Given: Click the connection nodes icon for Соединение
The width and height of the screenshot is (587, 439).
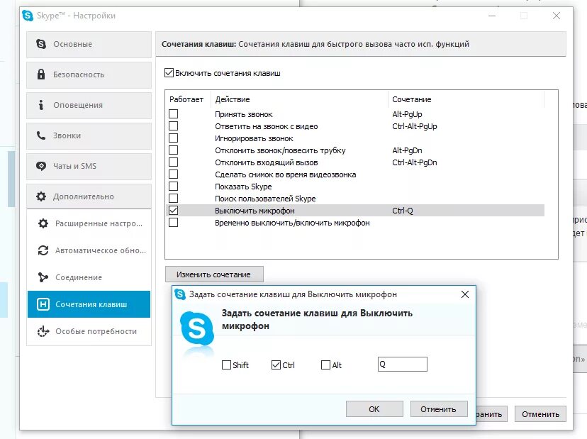Looking at the screenshot, I should [43, 277].
